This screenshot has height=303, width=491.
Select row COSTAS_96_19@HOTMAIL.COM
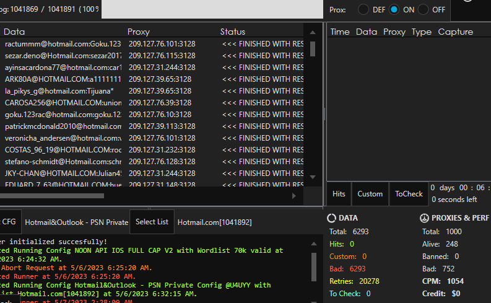[152, 150]
